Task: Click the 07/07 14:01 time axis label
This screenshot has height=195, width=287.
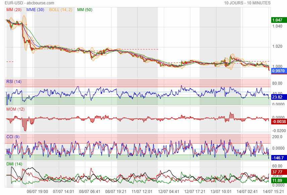Action: click(x=63, y=192)
